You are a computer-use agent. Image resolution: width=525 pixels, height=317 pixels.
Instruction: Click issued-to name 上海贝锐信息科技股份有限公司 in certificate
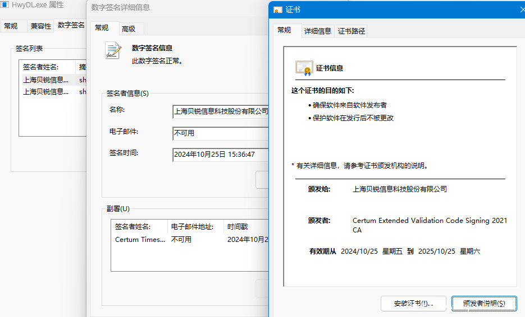pos(400,189)
